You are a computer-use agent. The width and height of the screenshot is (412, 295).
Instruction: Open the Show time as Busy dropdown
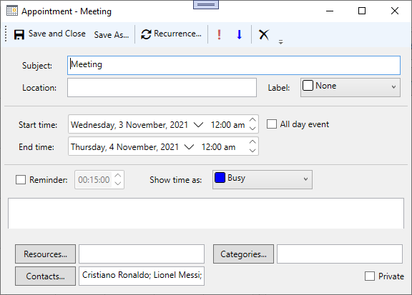(263, 179)
